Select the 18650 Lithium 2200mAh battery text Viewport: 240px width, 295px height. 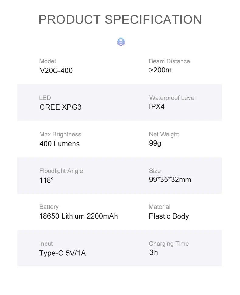click(78, 216)
